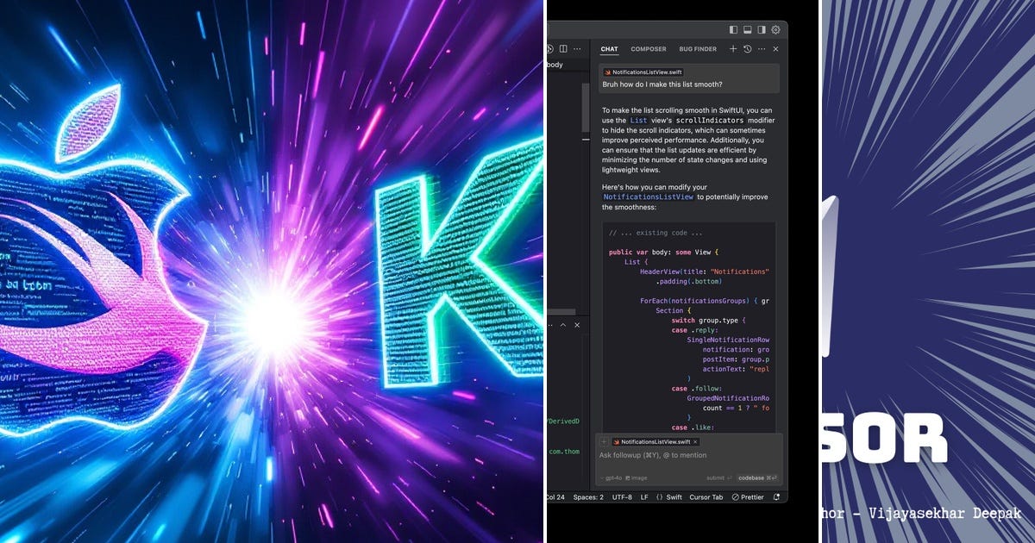1035x543 pixels.
Task: Open chat history with the clock icon
Action: click(747, 48)
